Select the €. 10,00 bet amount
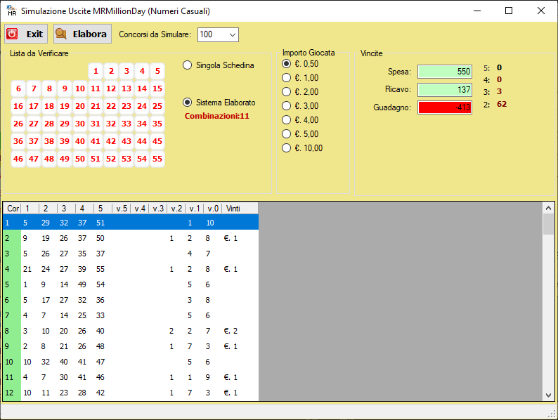The height and width of the screenshot is (420, 558). [302, 148]
